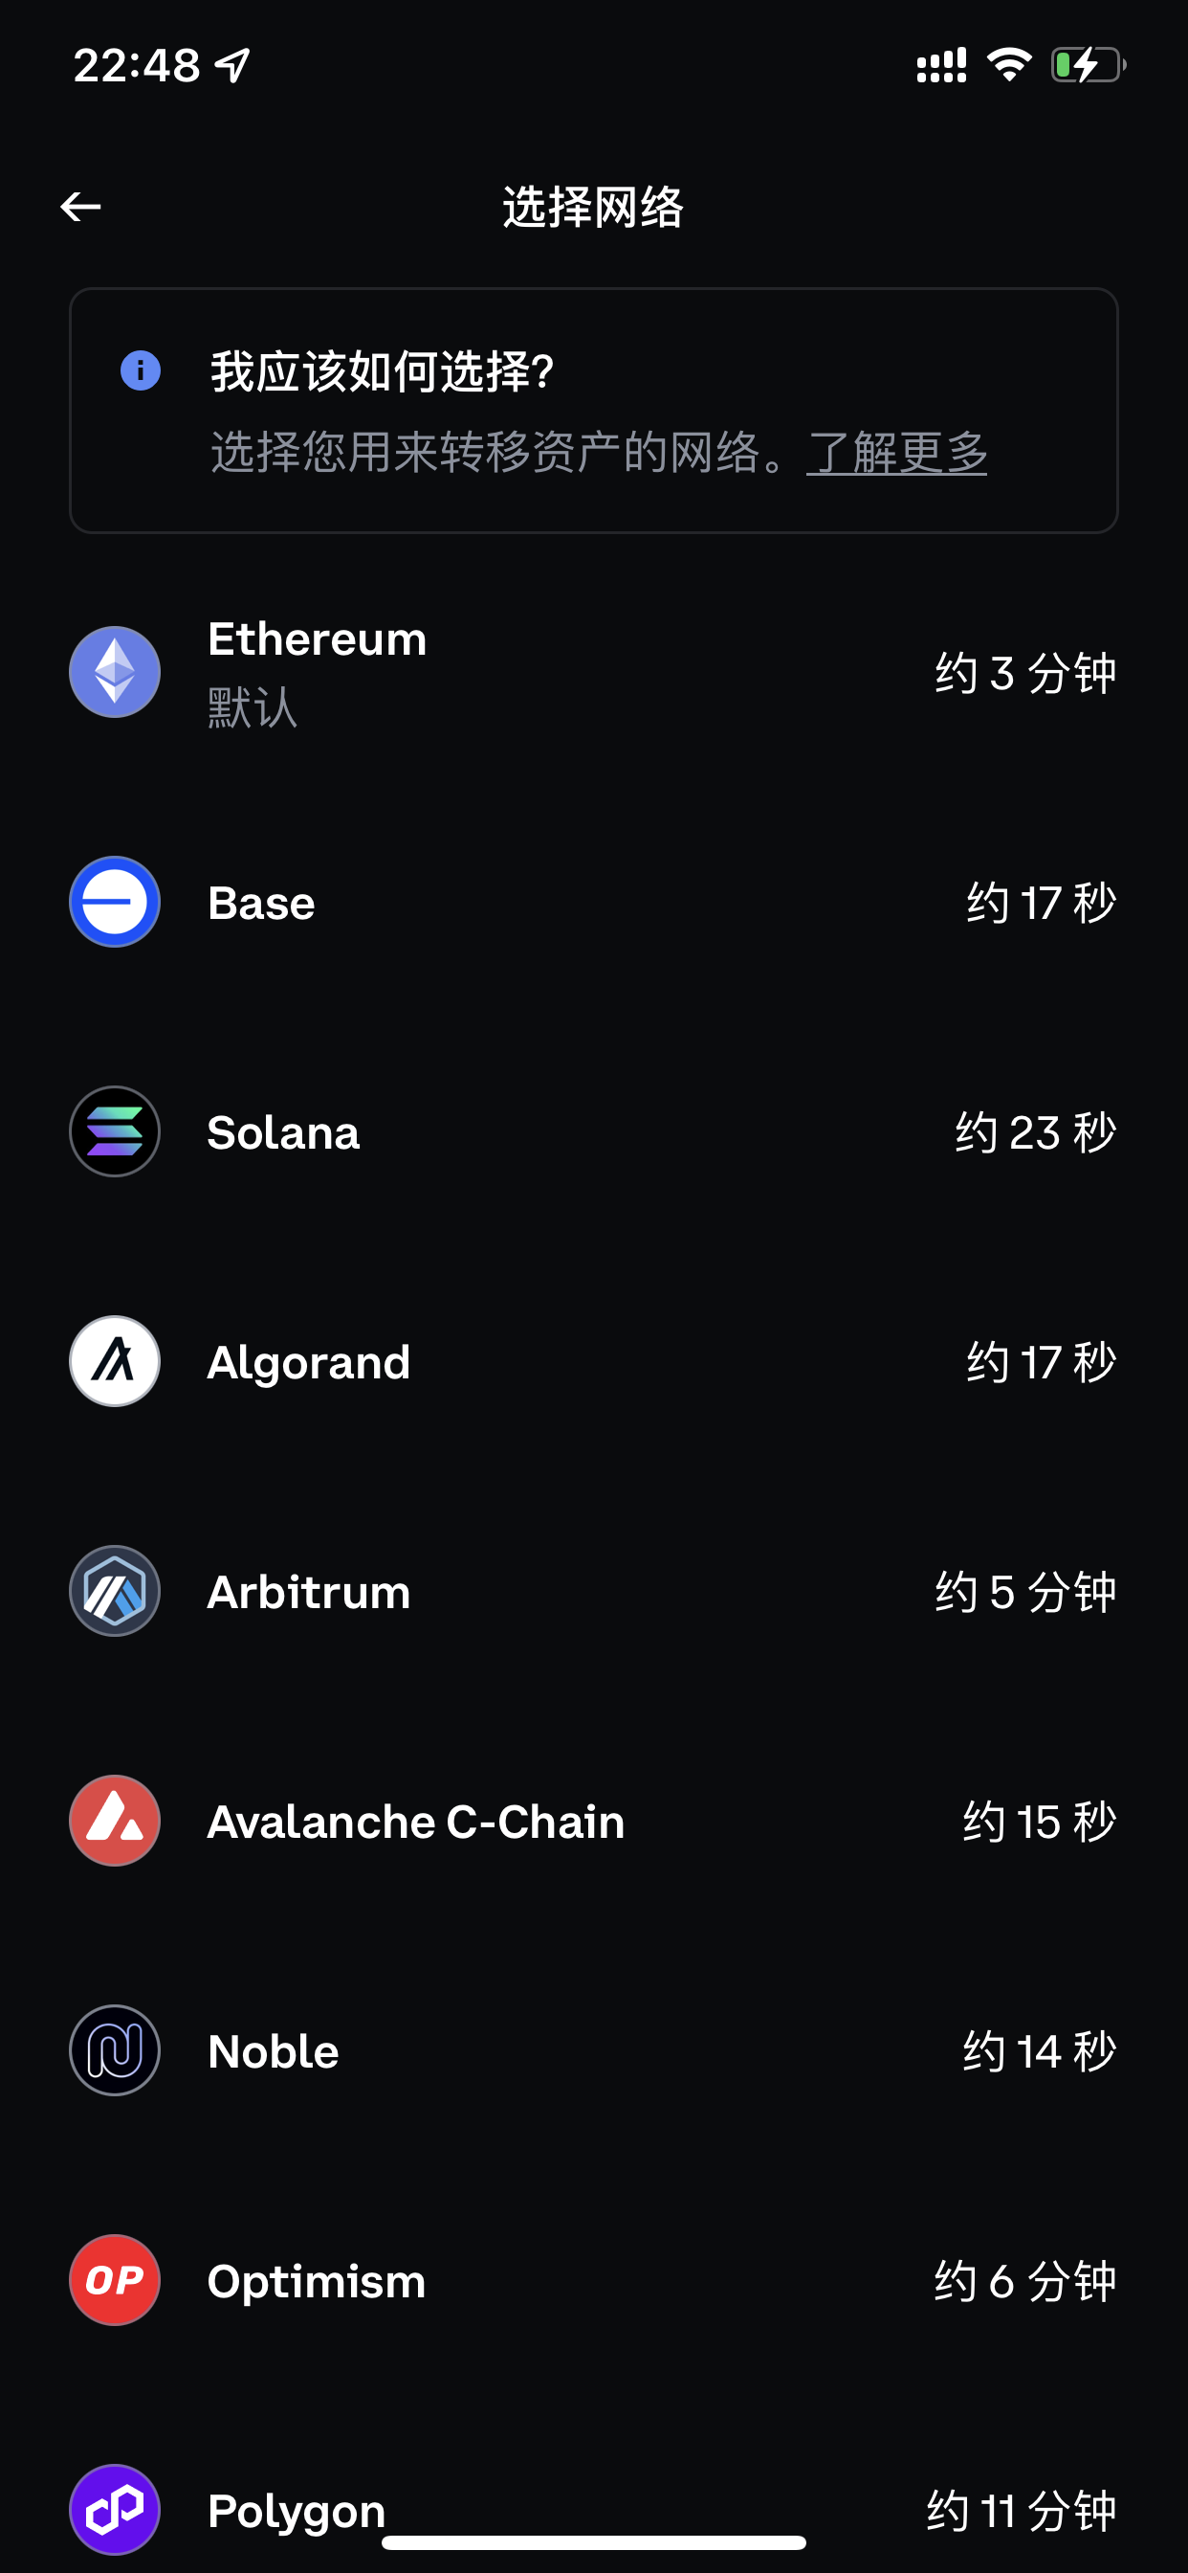Select Solana network label
Viewport: 1188px width, 2573px height.
[283, 1132]
